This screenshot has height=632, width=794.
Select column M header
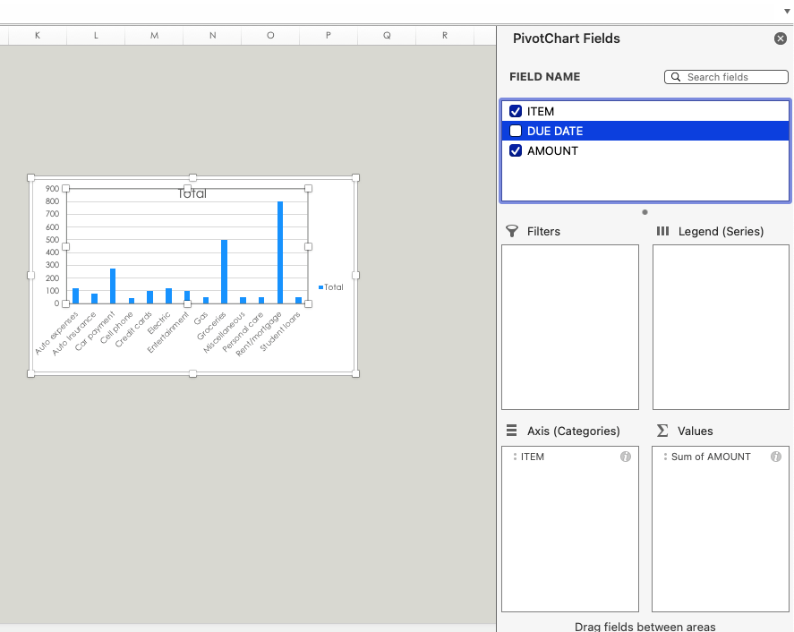pos(154,36)
